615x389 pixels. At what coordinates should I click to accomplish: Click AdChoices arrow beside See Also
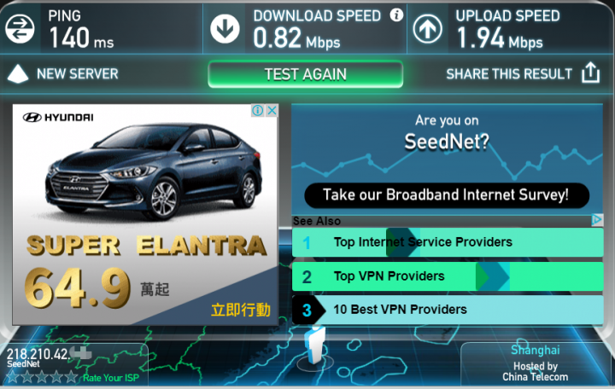(x=597, y=220)
